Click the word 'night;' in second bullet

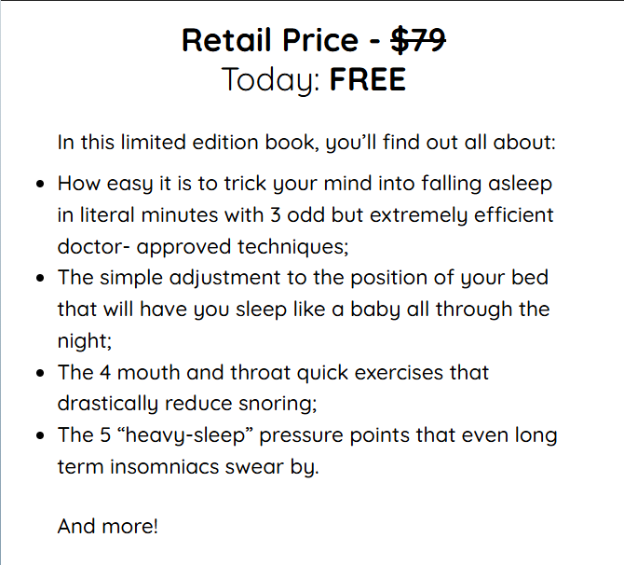click(85, 341)
